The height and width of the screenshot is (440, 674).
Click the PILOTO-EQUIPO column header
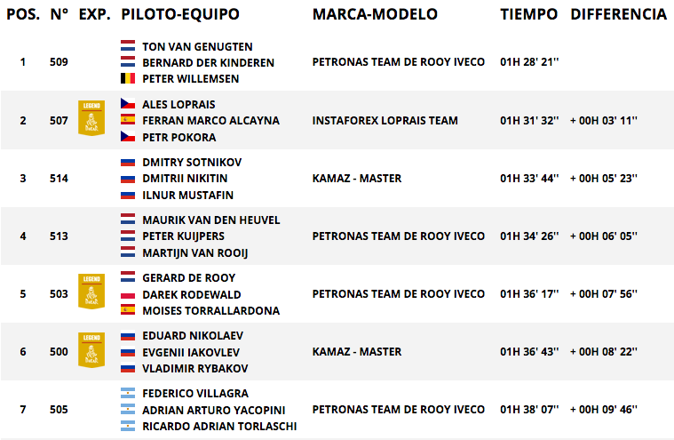(180, 14)
